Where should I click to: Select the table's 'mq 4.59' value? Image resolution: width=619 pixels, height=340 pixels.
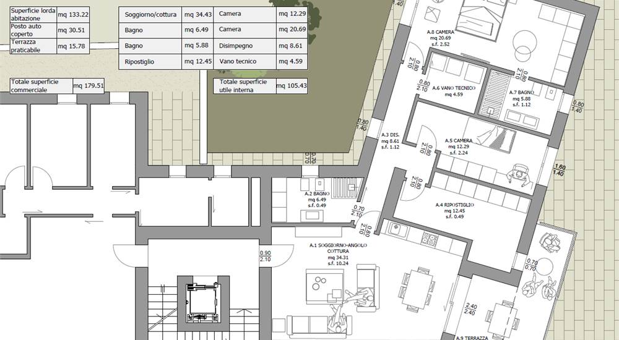pyautogui.click(x=292, y=62)
